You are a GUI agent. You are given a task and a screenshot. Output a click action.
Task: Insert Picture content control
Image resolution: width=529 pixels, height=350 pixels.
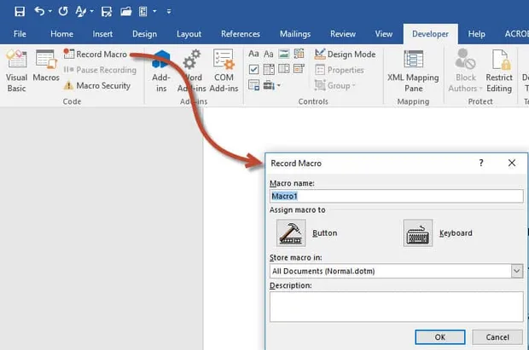pyautogui.click(x=284, y=54)
